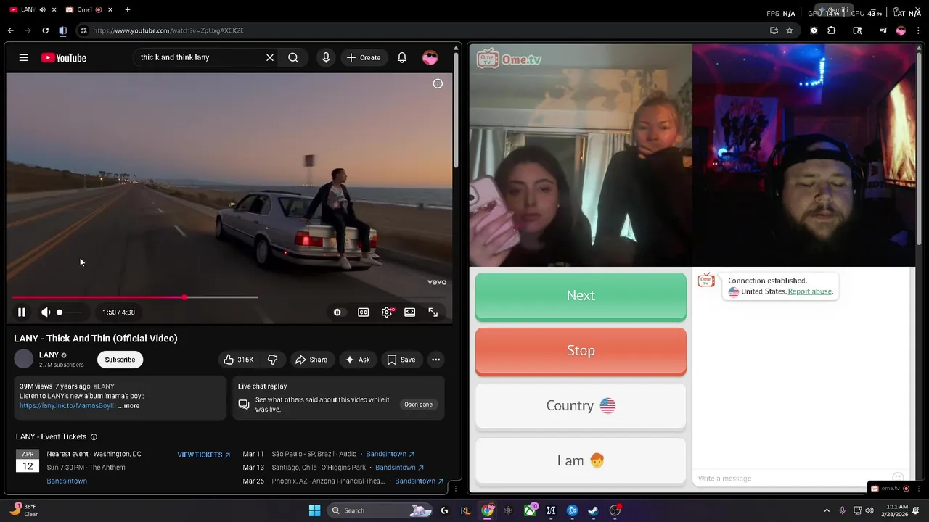
Task: Expand the description with ...more
Action: coord(129,406)
